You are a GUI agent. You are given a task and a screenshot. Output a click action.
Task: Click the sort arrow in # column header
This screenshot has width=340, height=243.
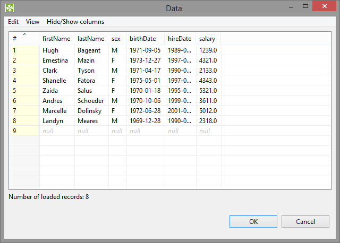click(x=24, y=34)
